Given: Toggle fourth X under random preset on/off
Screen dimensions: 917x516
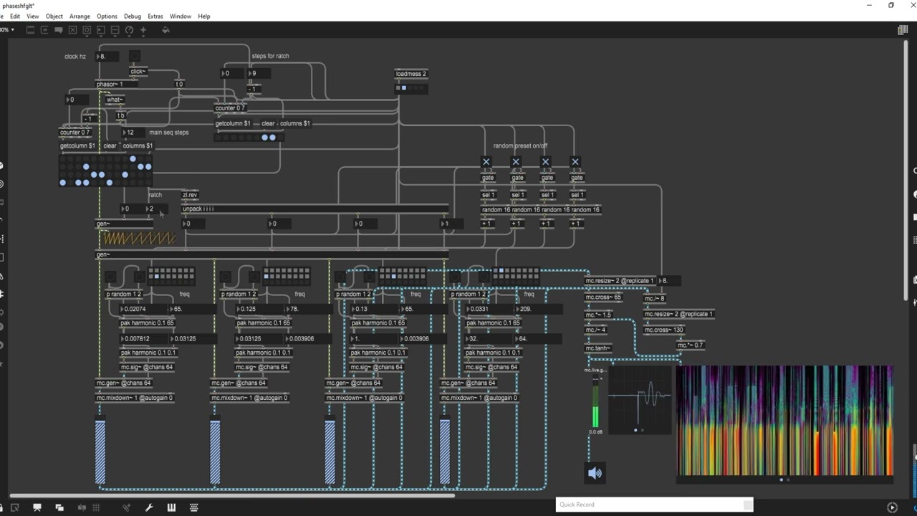Looking at the screenshot, I should [575, 162].
